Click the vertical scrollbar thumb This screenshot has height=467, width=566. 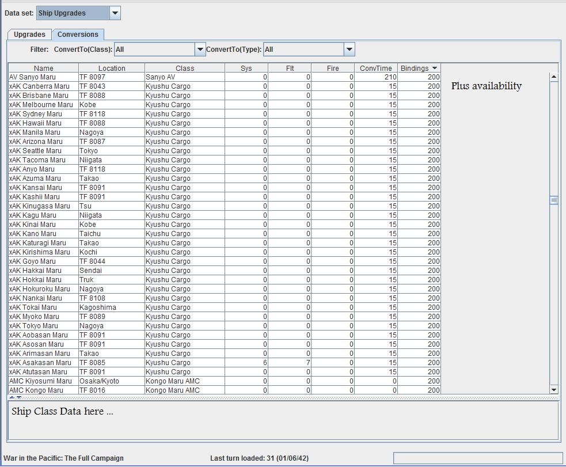554,200
